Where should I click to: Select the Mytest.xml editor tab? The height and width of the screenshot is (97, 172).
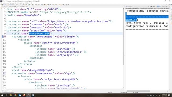24,7
